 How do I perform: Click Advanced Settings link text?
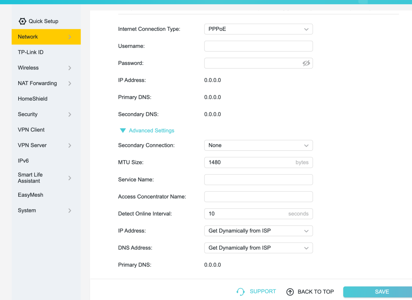pyautogui.click(x=151, y=131)
